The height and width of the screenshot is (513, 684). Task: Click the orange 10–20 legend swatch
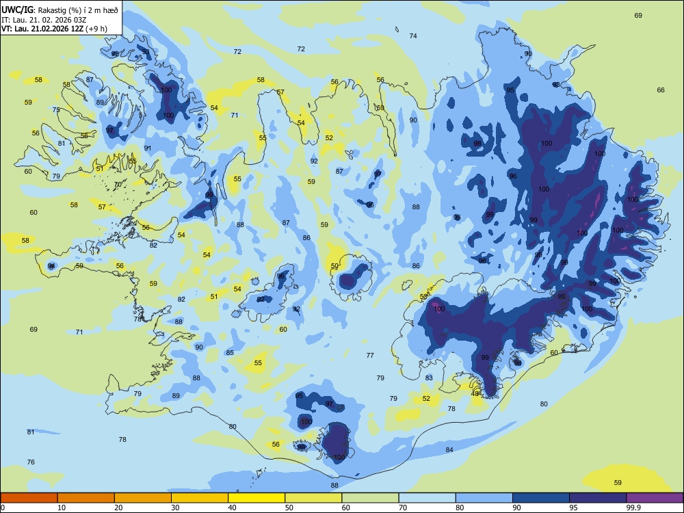coord(86,498)
